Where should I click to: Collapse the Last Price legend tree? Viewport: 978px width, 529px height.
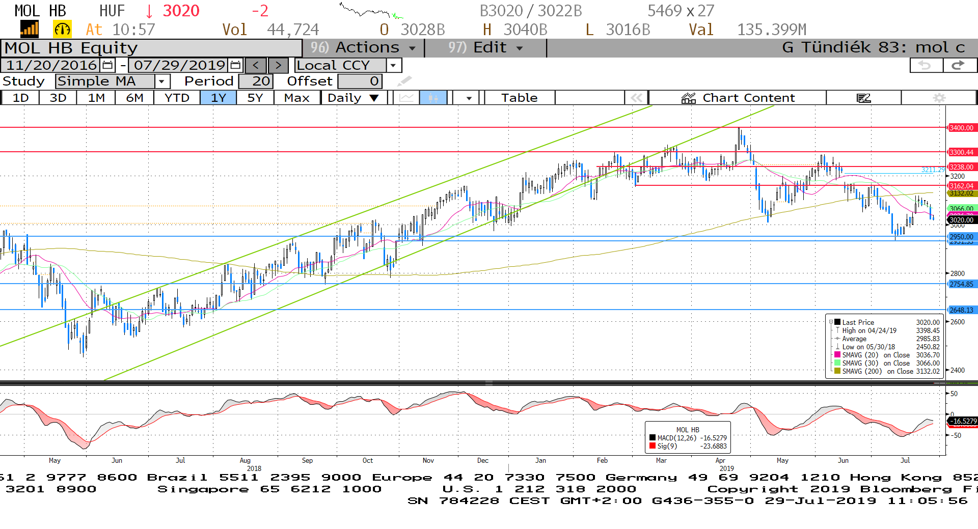click(831, 322)
